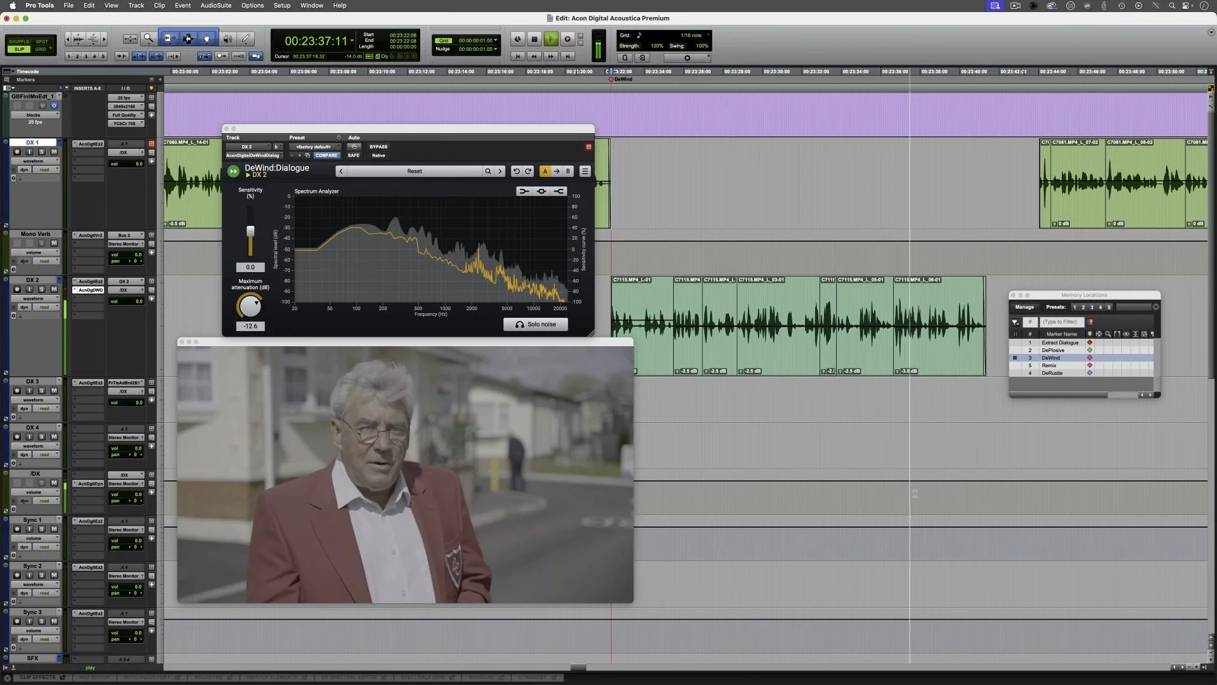Select the Scrubber speaker tool
The width and height of the screenshot is (1217, 685).
click(x=228, y=39)
